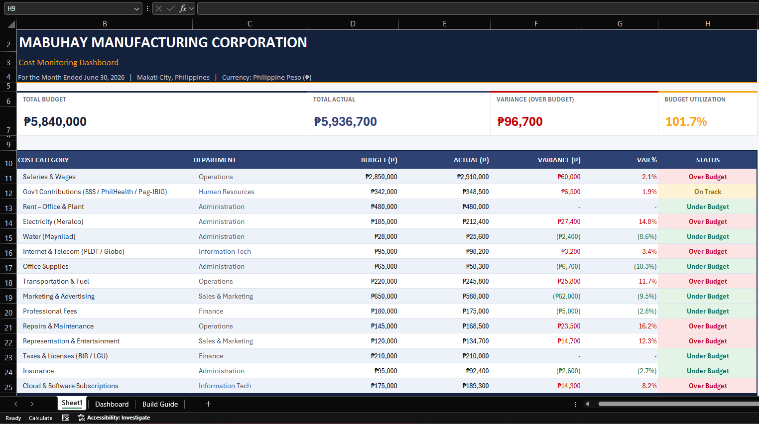Click the COST CATEGORY header cell
Image resolution: width=759 pixels, height=424 pixels.
point(105,160)
